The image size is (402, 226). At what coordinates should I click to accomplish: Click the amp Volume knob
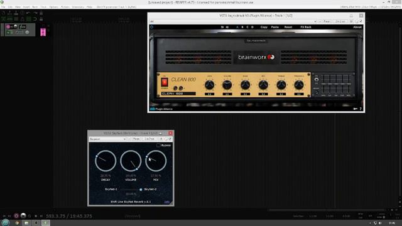click(x=227, y=85)
